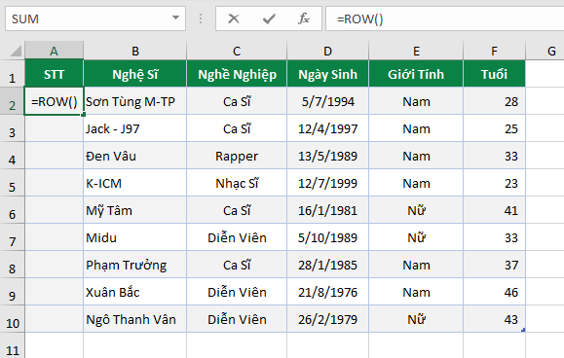Select column D header

point(327,51)
